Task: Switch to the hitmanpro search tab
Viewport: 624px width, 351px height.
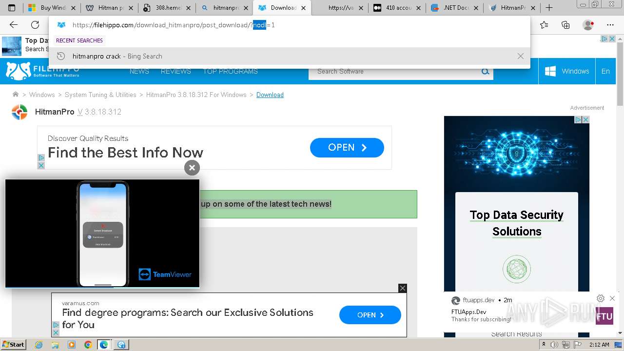Action: tap(224, 8)
